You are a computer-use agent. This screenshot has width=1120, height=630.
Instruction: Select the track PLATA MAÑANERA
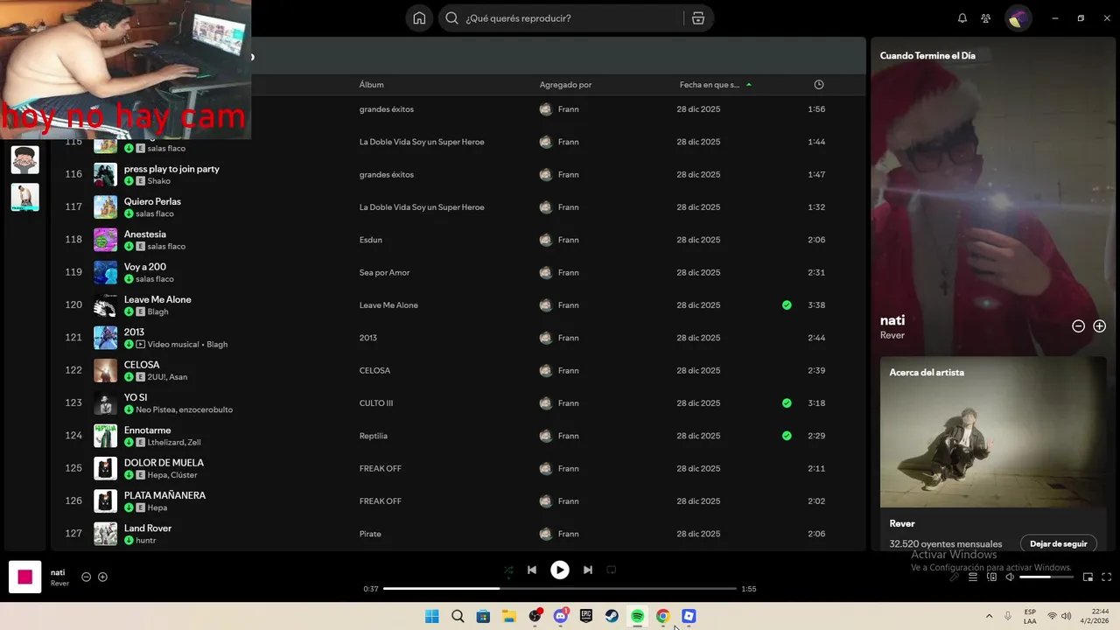click(164, 495)
